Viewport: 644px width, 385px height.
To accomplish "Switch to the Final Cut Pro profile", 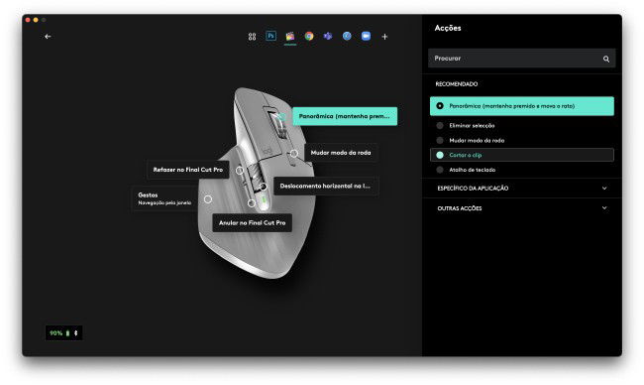I will (x=290, y=36).
